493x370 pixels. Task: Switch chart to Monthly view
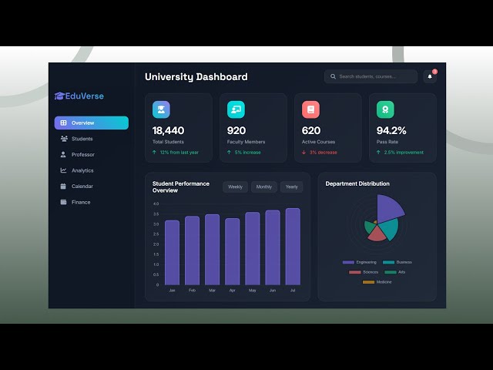pyautogui.click(x=263, y=187)
